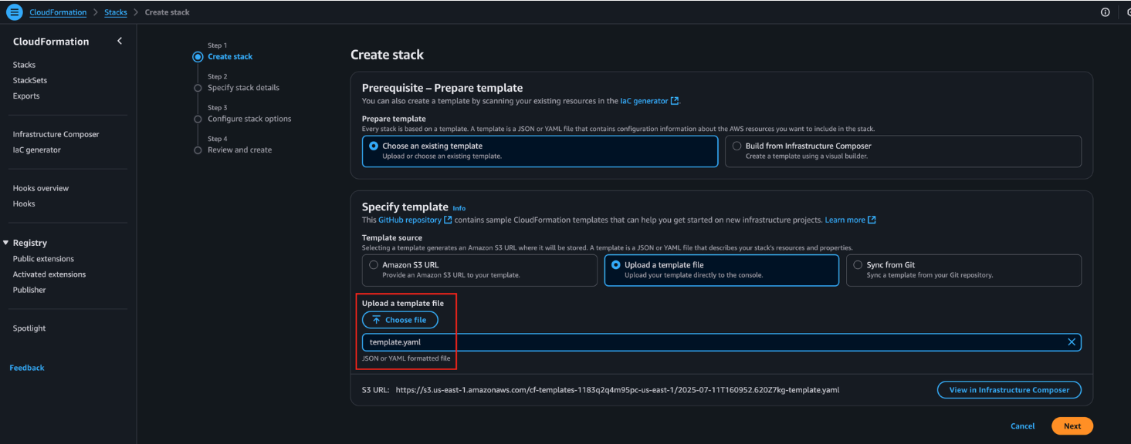Image resolution: width=1131 pixels, height=444 pixels.
Task: Click the 'Create stack' page heading
Action: pyautogui.click(x=387, y=55)
